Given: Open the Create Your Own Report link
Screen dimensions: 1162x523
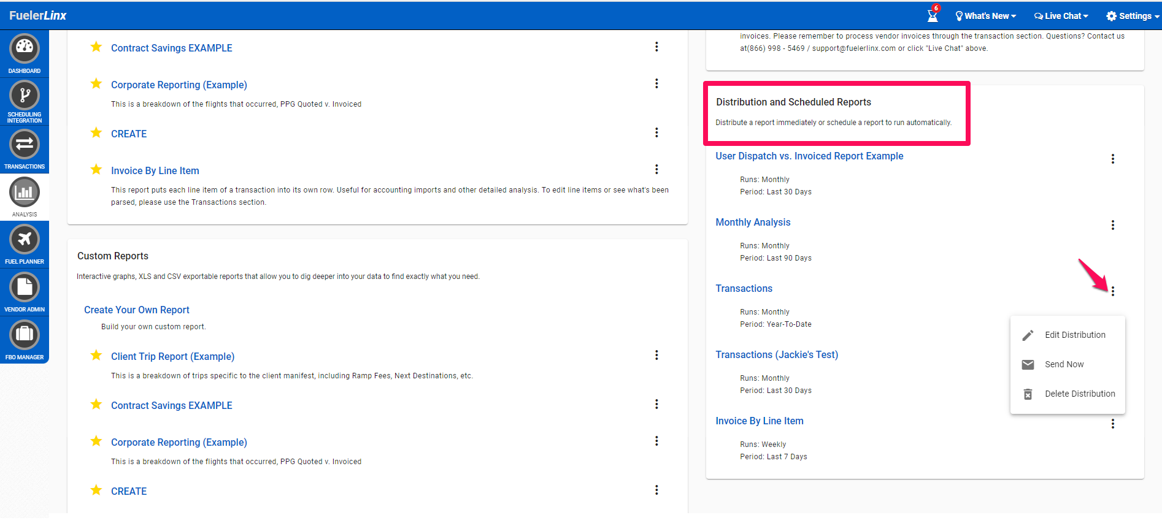Looking at the screenshot, I should (137, 310).
